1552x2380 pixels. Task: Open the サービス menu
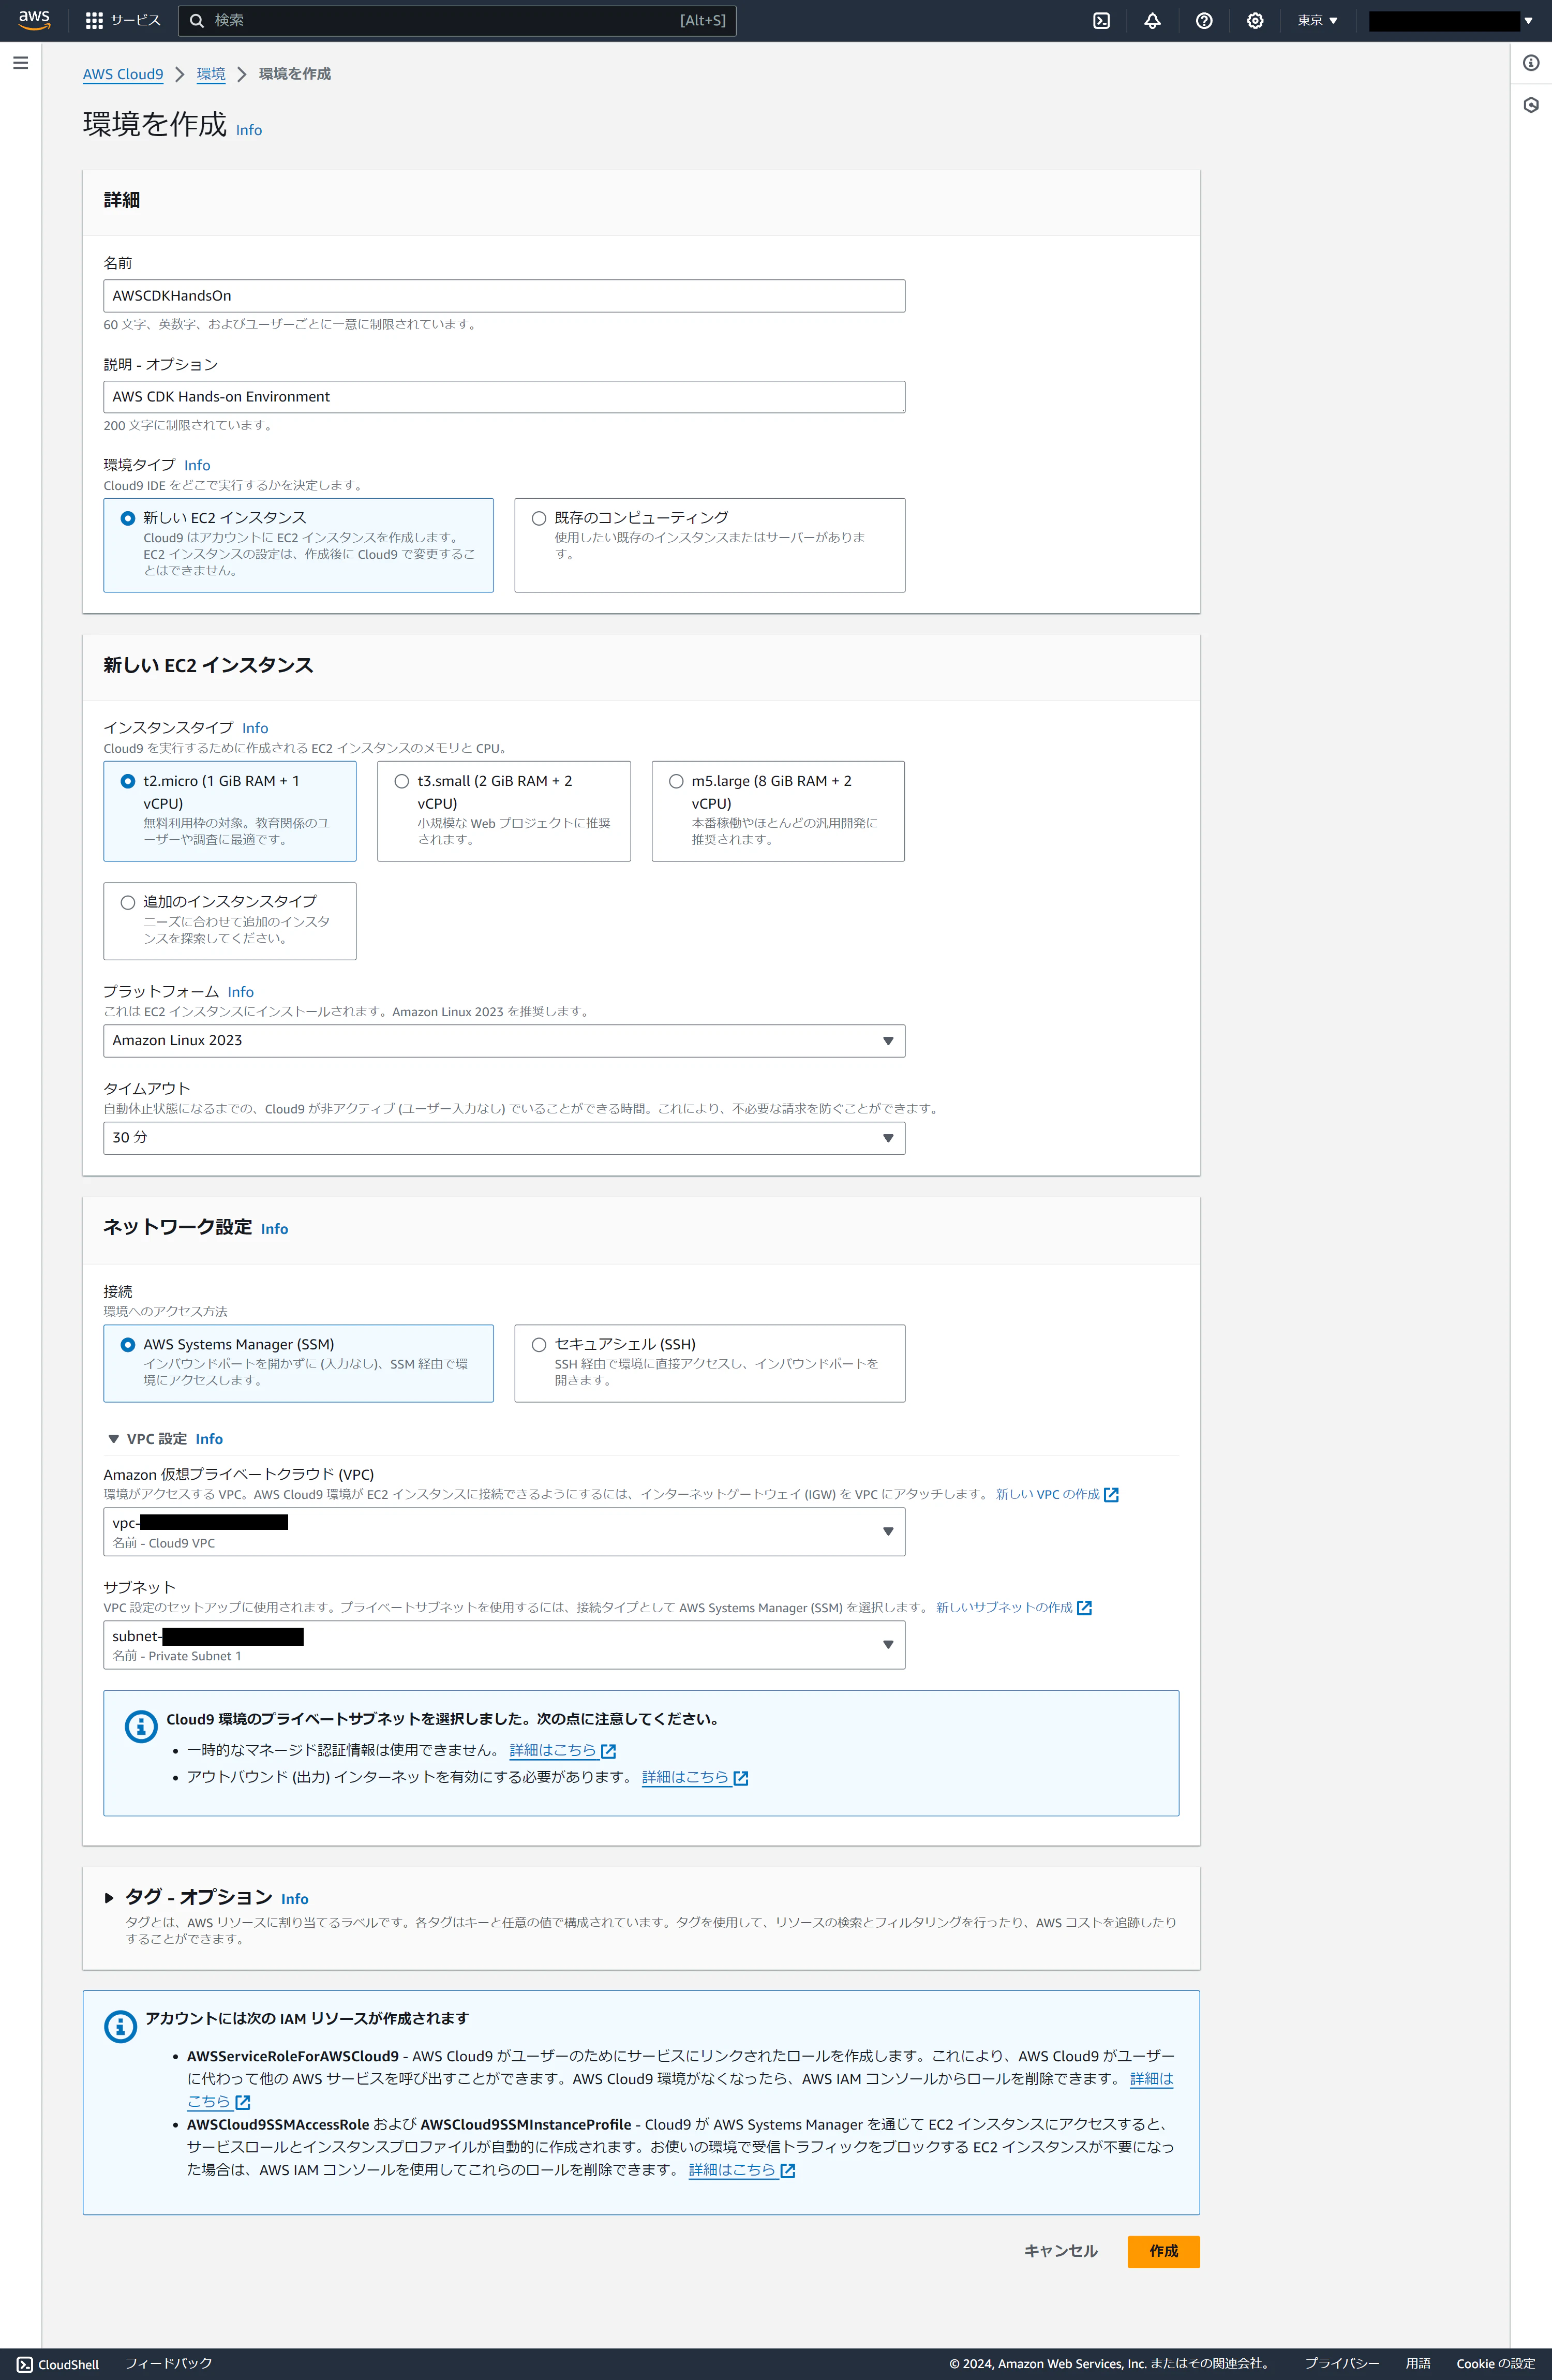tap(123, 20)
